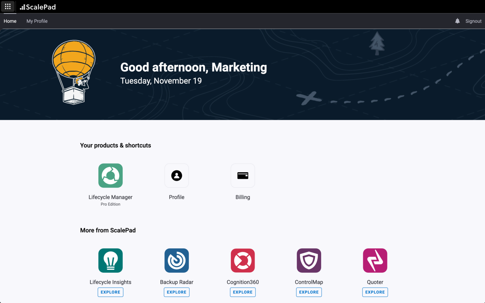Open the Billing shortcut icon
485x303 pixels.
tap(242, 176)
